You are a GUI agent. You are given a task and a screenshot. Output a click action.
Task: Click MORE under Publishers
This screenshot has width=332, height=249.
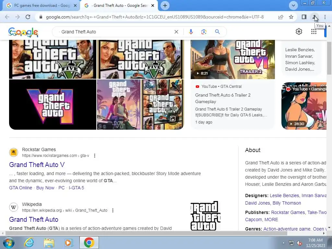[271, 219]
